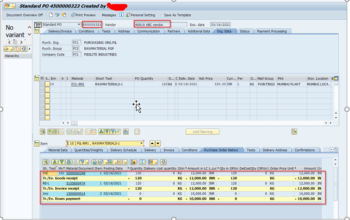The height and width of the screenshot is (220, 350).
Task: Click the Display/Change toggle pencil icon
Action: click(x=57, y=15)
